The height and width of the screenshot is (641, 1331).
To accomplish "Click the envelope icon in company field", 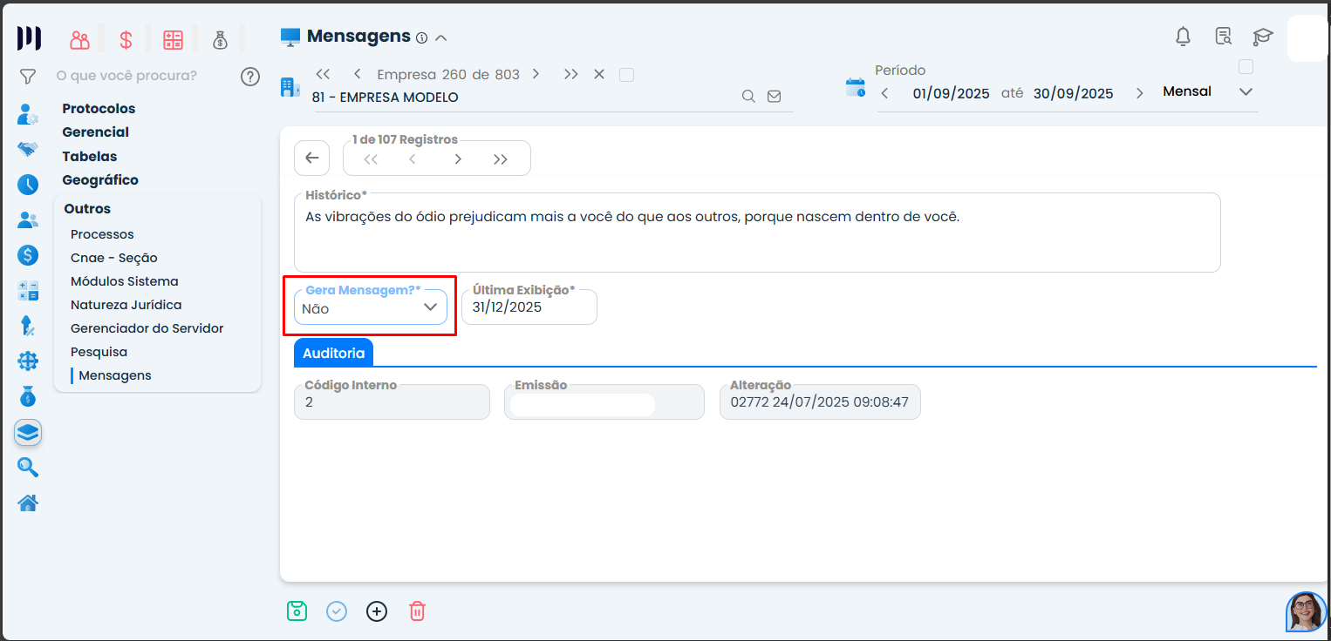I will [x=774, y=97].
